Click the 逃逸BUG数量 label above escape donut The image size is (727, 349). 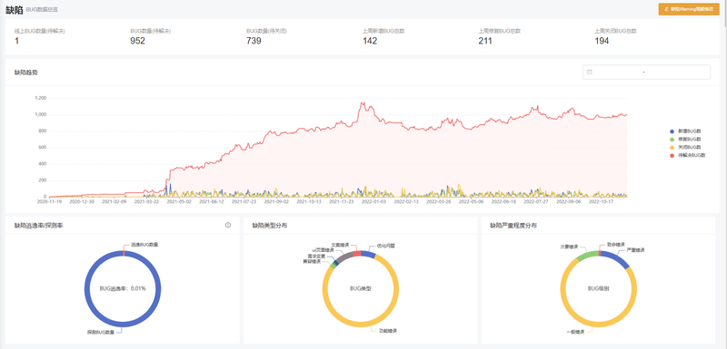pos(144,245)
